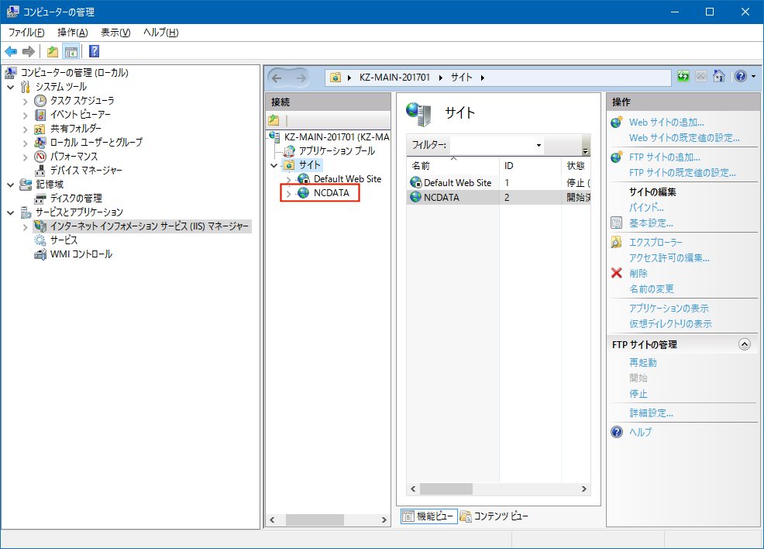Click アクセス許可の編集... link
This screenshot has width=764, height=549.
coord(669,258)
